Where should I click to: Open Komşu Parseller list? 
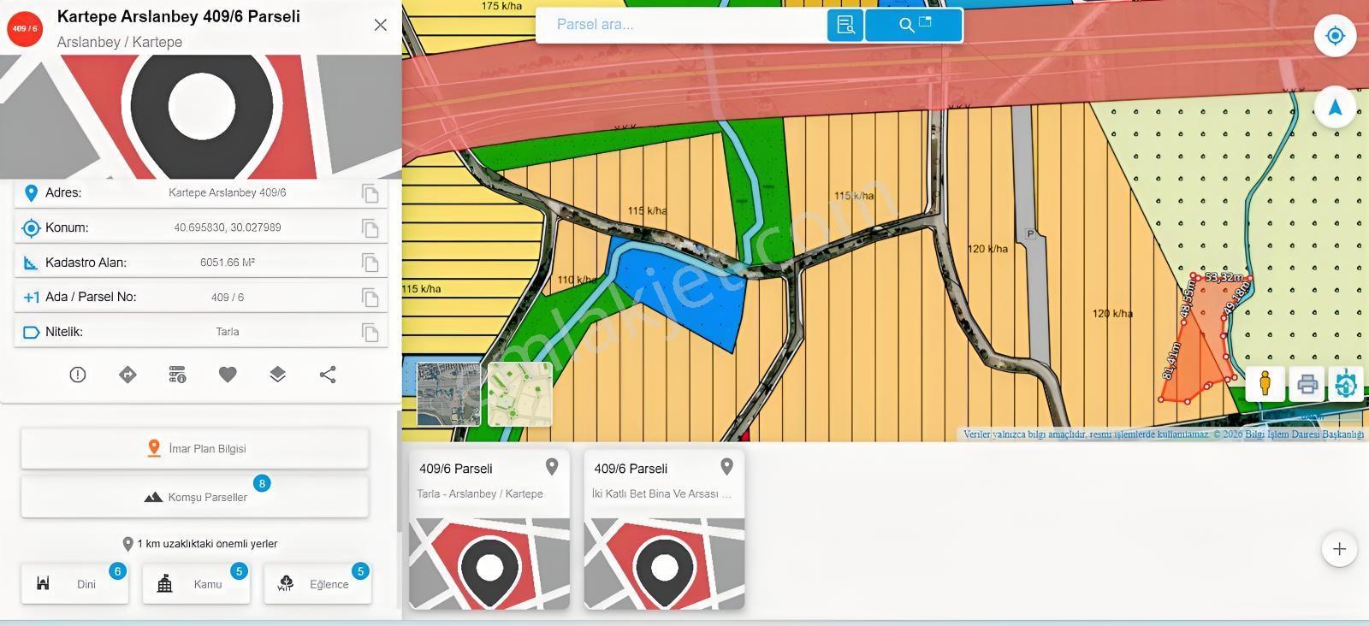coord(195,497)
